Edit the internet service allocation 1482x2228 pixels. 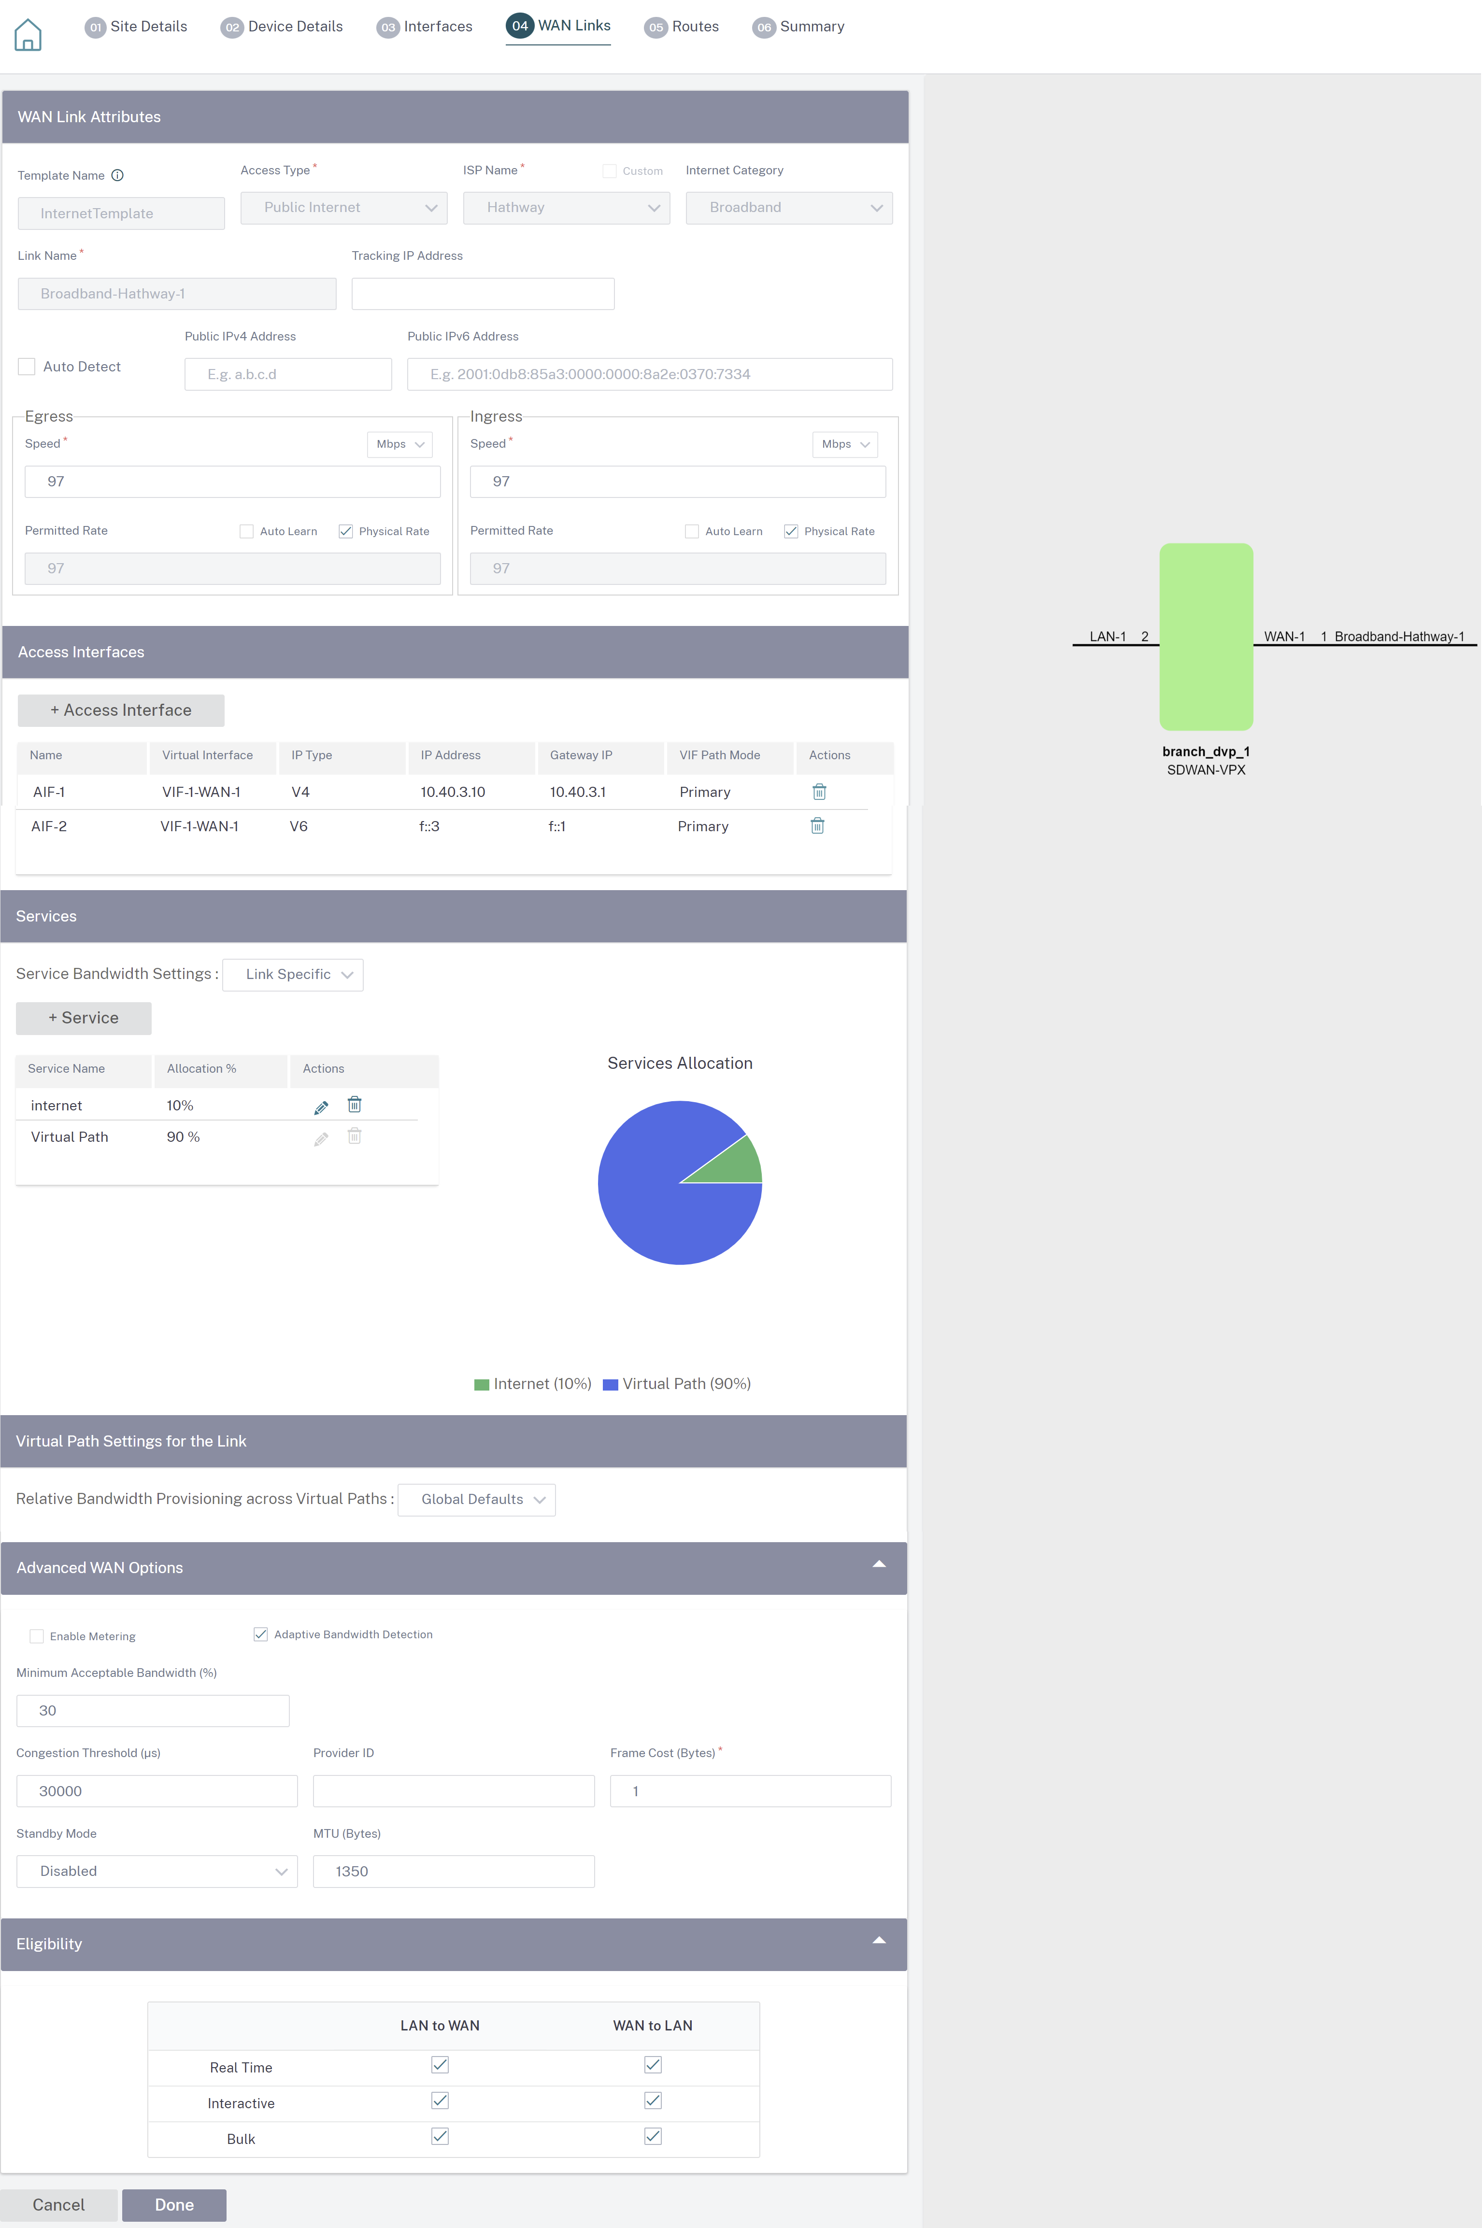[x=321, y=1107]
